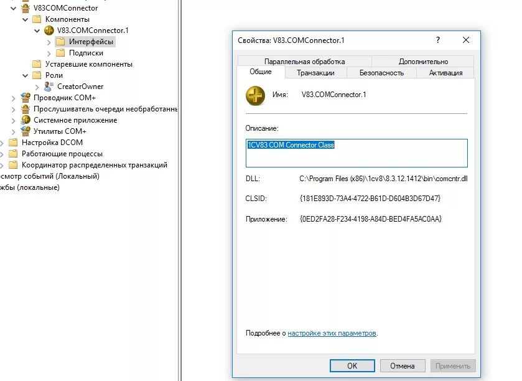Select Координатор распределенных транзакций label
522x381 pixels.
click(x=95, y=165)
